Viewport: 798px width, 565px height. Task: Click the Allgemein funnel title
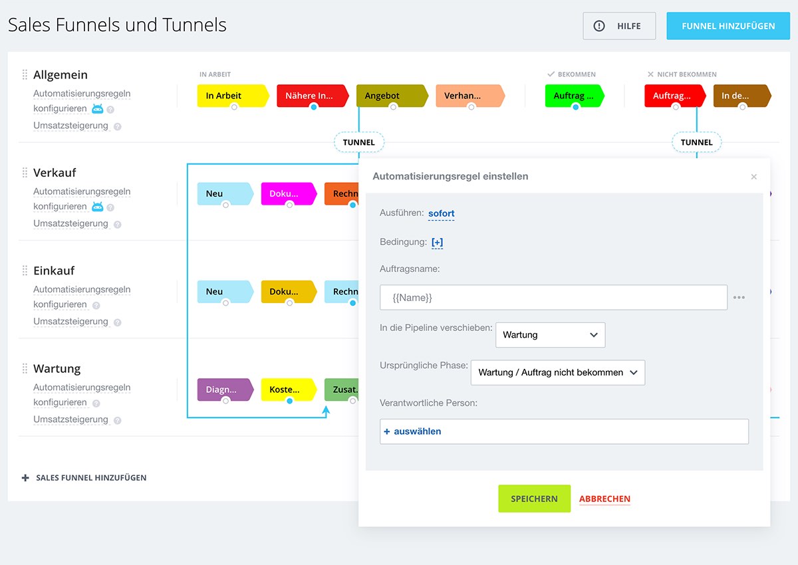[x=61, y=74]
